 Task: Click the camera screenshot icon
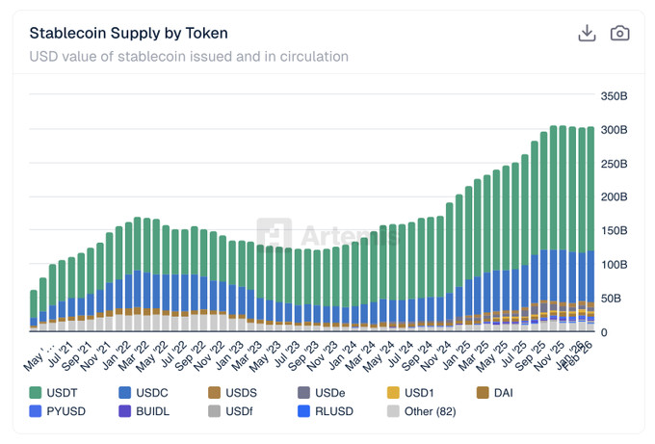[x=620, y=33]
